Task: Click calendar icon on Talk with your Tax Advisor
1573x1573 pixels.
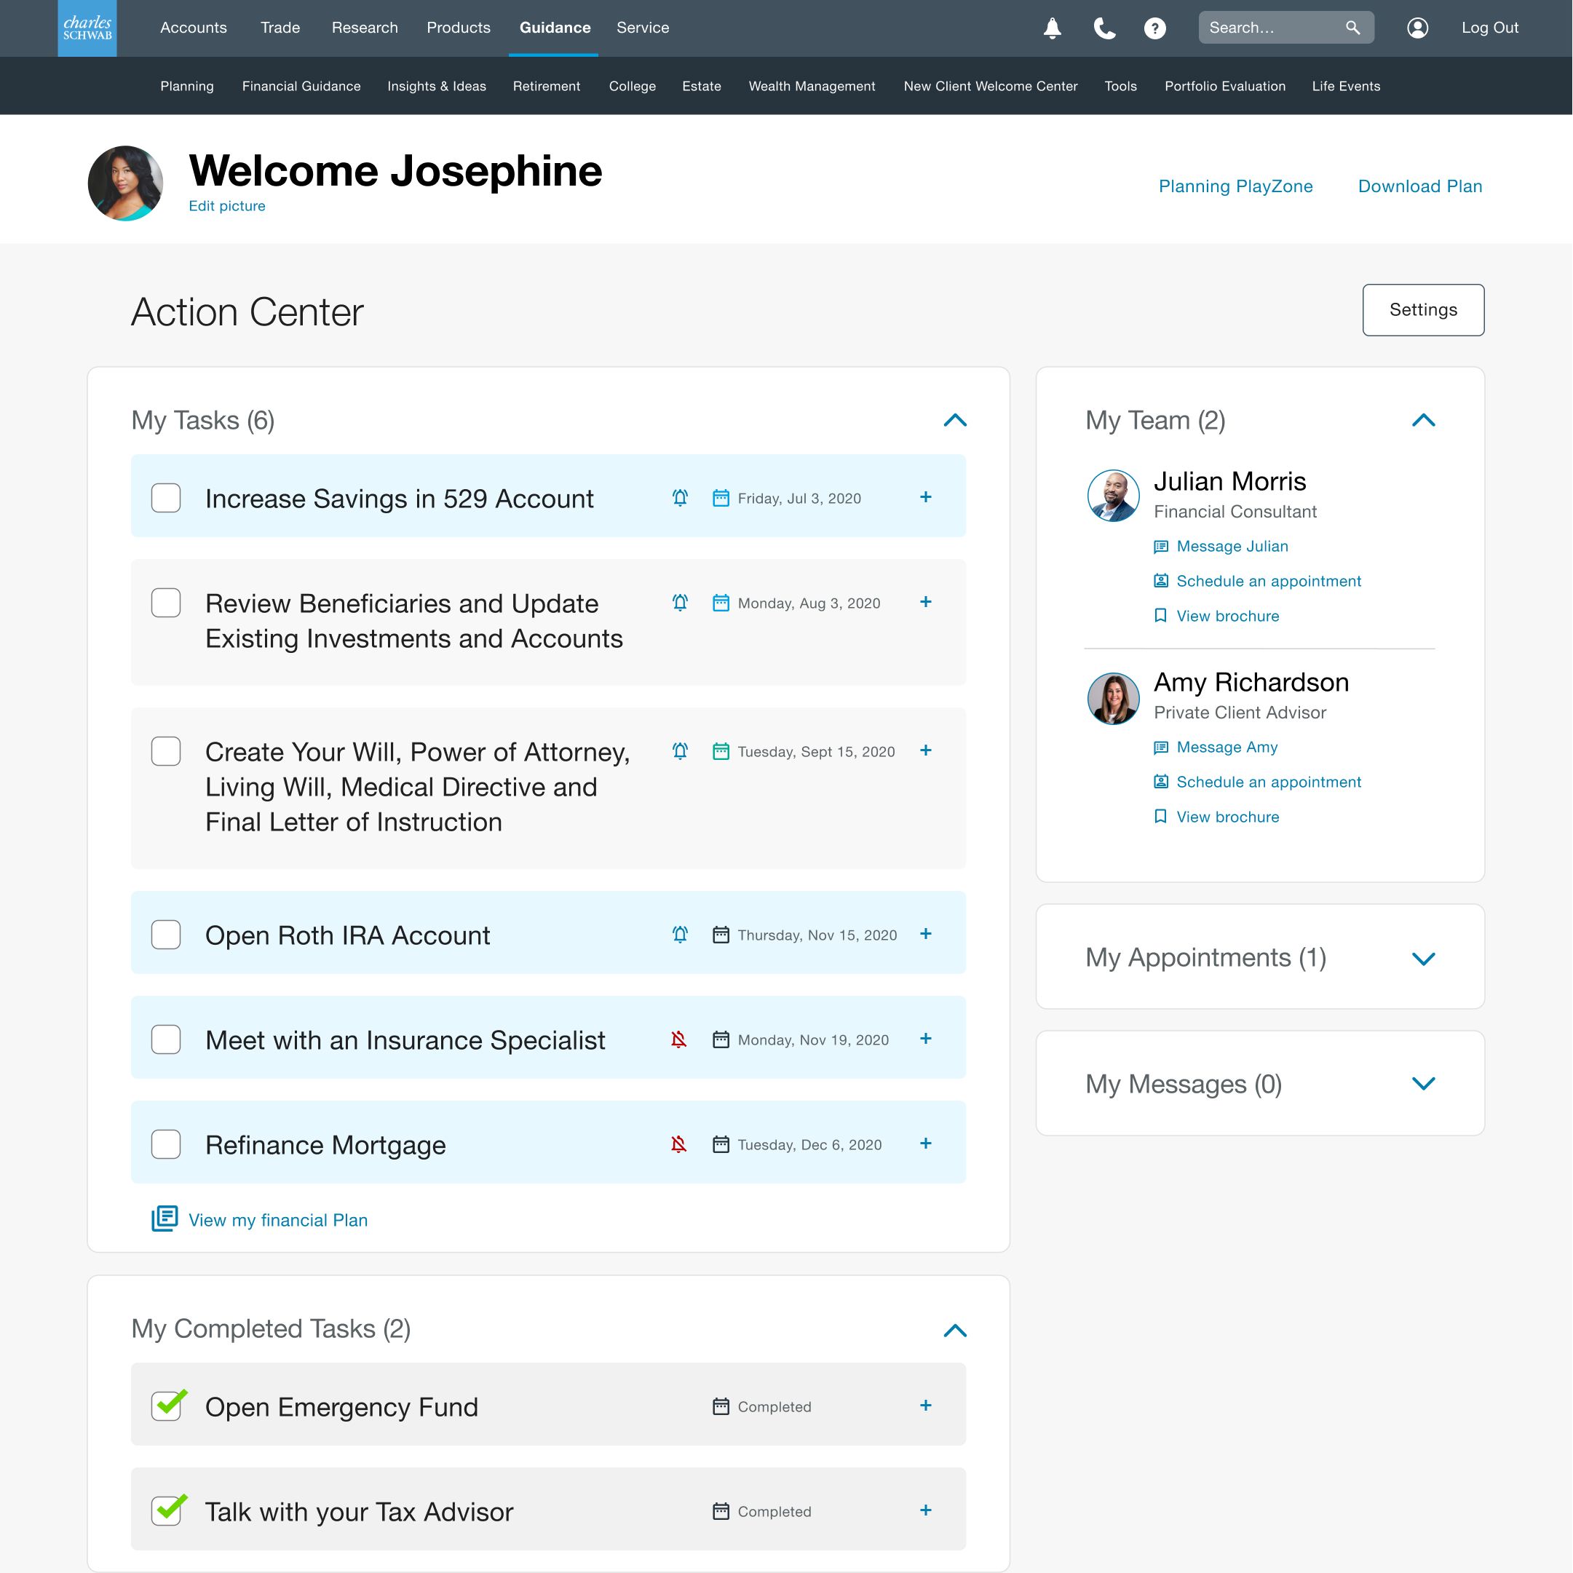Action: click(721, 1511)
